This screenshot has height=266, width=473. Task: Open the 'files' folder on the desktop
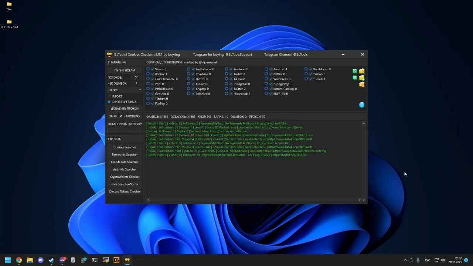pyautogui.click(x=9, y=6)
